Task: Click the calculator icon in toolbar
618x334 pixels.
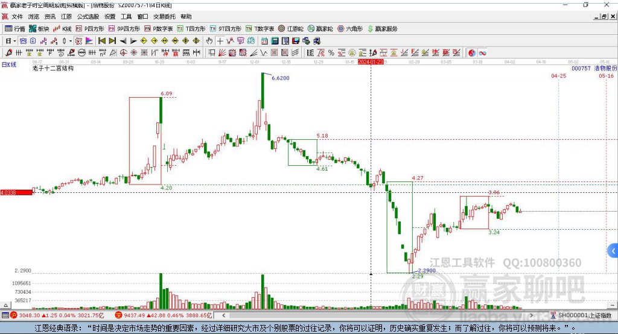Action: 275,41
